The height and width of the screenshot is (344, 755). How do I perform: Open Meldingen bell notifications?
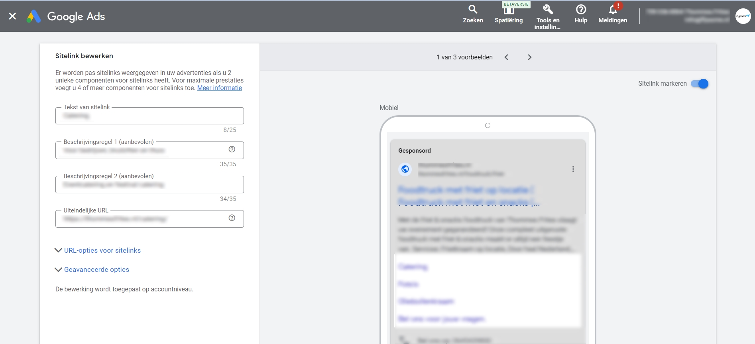(613, 10)
